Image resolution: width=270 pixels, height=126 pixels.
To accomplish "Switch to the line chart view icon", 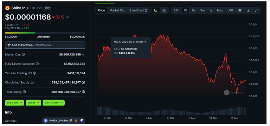I will (156, 10).
